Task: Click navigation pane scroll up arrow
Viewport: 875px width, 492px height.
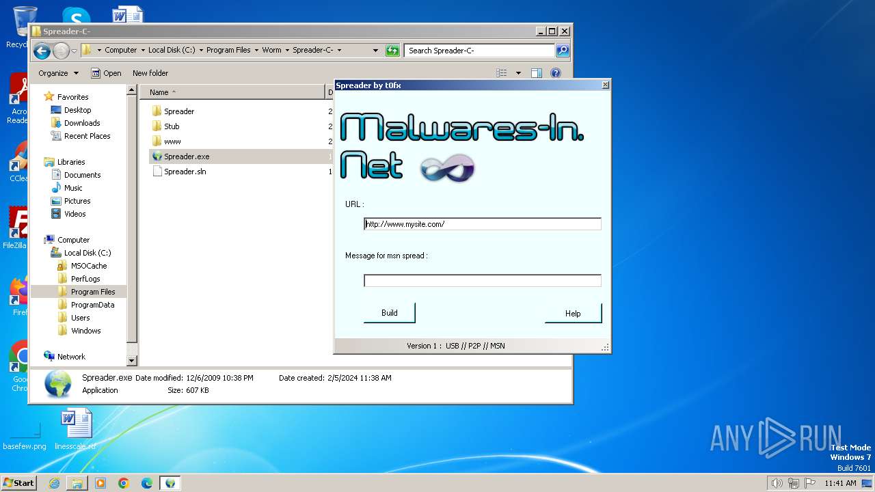Action: pos(132,90)
